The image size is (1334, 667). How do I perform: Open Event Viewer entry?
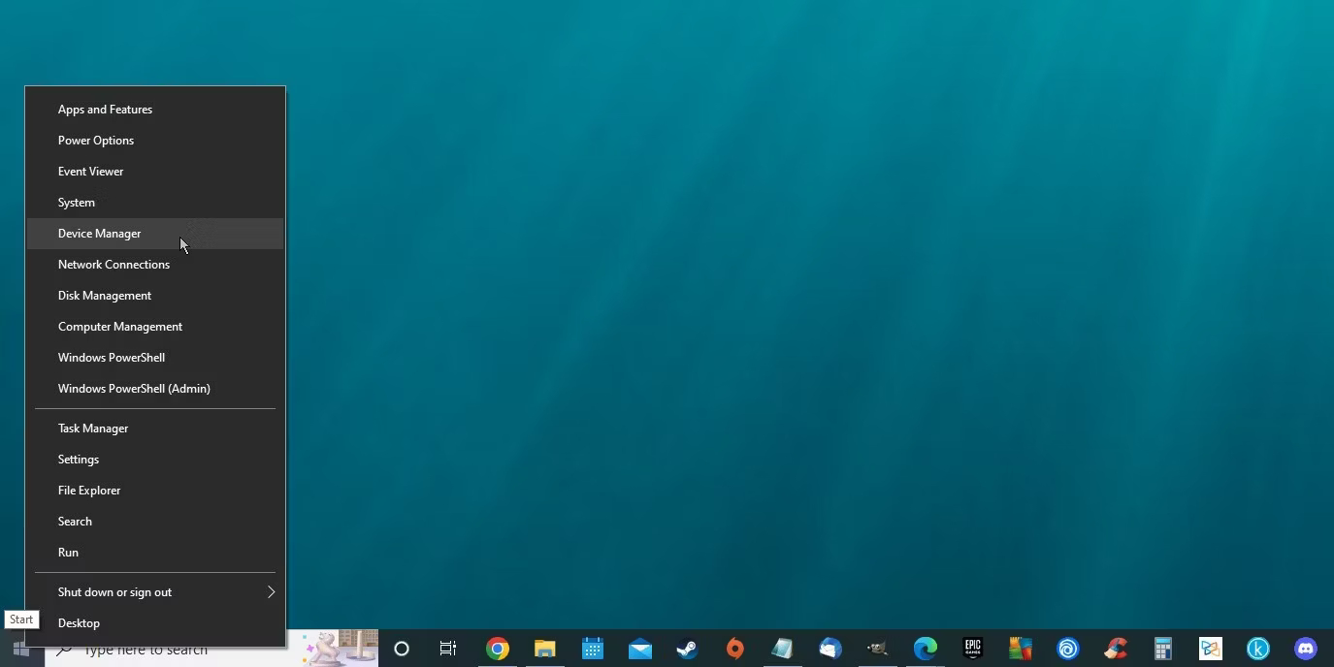(155, 172)
